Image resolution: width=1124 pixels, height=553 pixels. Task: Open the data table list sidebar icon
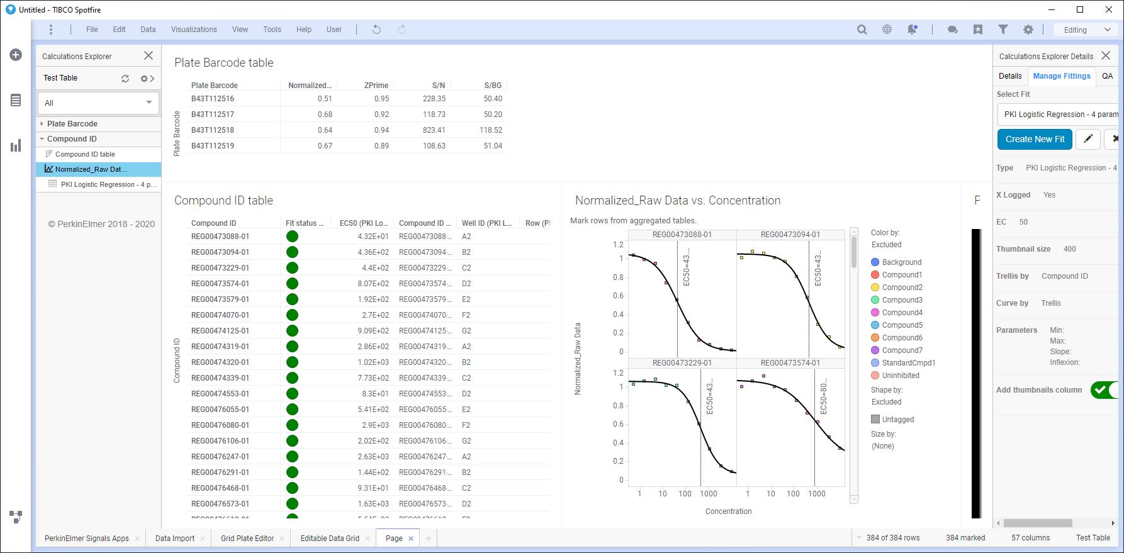[x=16, y=100]
